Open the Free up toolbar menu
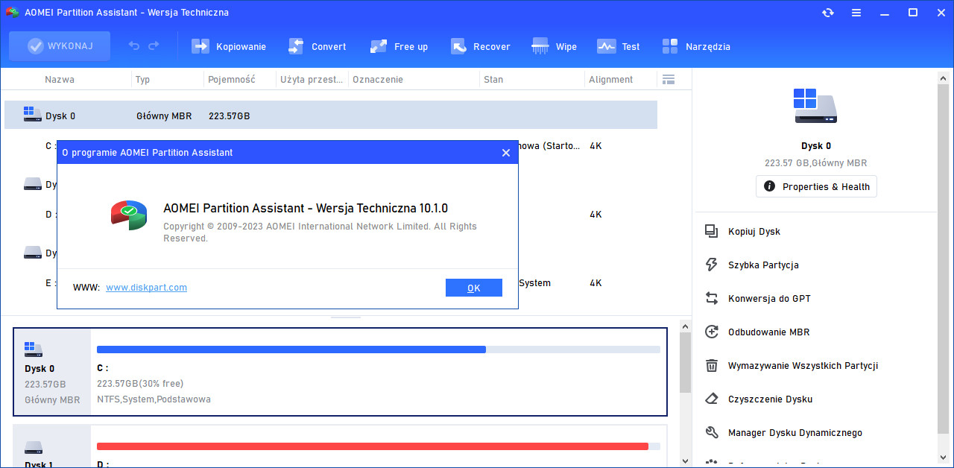Image resolution: width=954 pixels, height=468 pixels. [x=399, y=46]
